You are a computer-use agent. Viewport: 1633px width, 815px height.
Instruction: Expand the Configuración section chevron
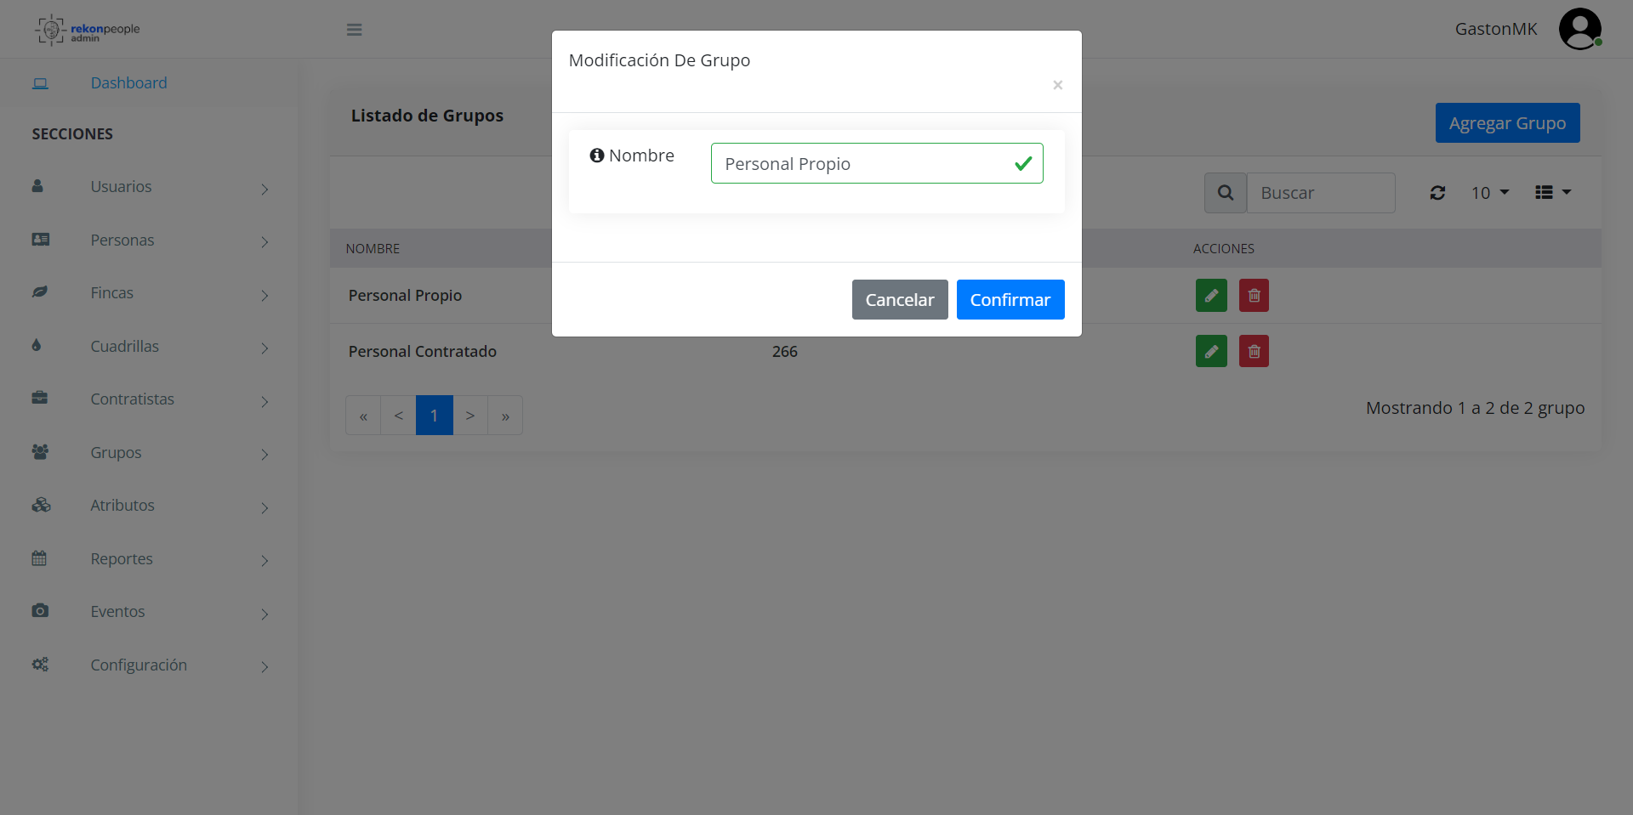pyautogui.click(x=265, y=667)
